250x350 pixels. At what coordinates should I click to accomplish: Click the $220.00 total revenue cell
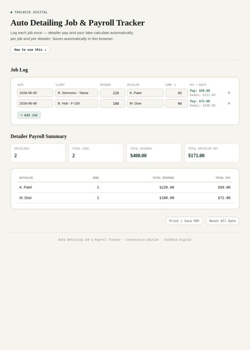pos(167,187)
